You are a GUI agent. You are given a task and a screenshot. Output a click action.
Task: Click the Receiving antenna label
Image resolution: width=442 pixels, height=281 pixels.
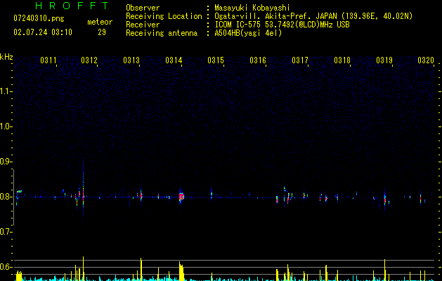(x=162, y=33)
